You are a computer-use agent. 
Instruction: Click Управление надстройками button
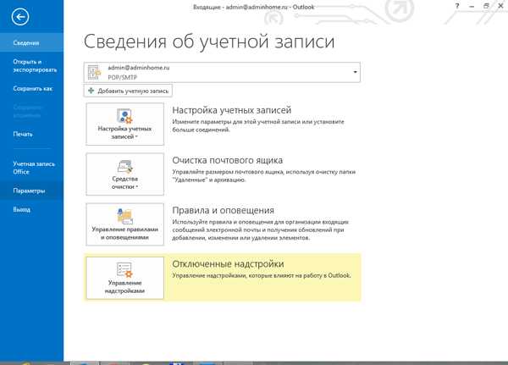pos(125,278)
